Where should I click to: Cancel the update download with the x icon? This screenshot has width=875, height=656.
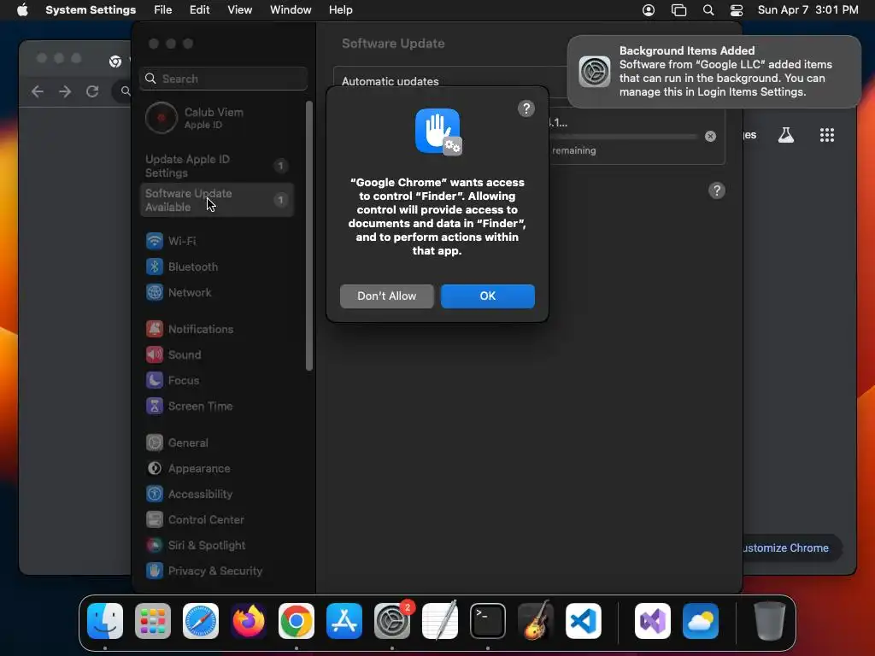click(x=710, y=136)
